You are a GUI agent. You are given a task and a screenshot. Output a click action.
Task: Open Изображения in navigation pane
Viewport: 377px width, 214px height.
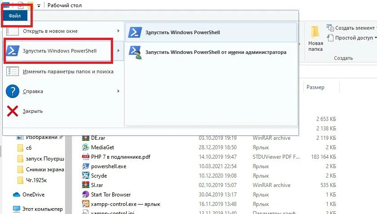(x=42, y=138)
